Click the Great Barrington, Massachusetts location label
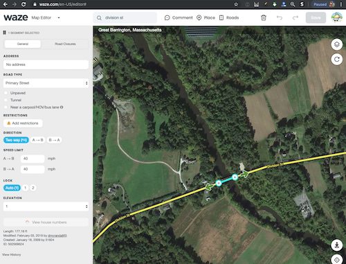 tap(130, 30)
